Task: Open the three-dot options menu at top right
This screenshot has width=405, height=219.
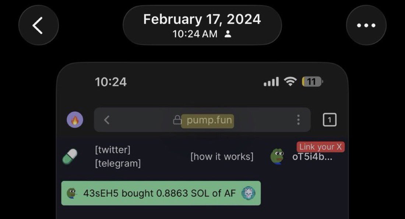Action: coord(366,25)
